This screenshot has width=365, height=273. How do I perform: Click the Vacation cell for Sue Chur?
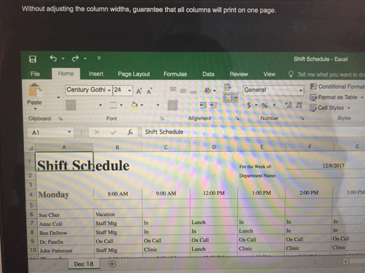(x=118, y=214)
